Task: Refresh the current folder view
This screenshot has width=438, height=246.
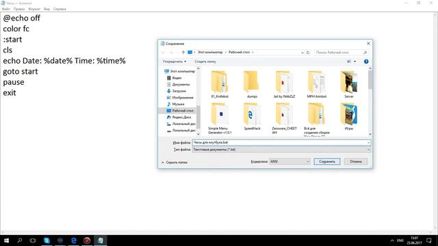Action: point(308,53)
